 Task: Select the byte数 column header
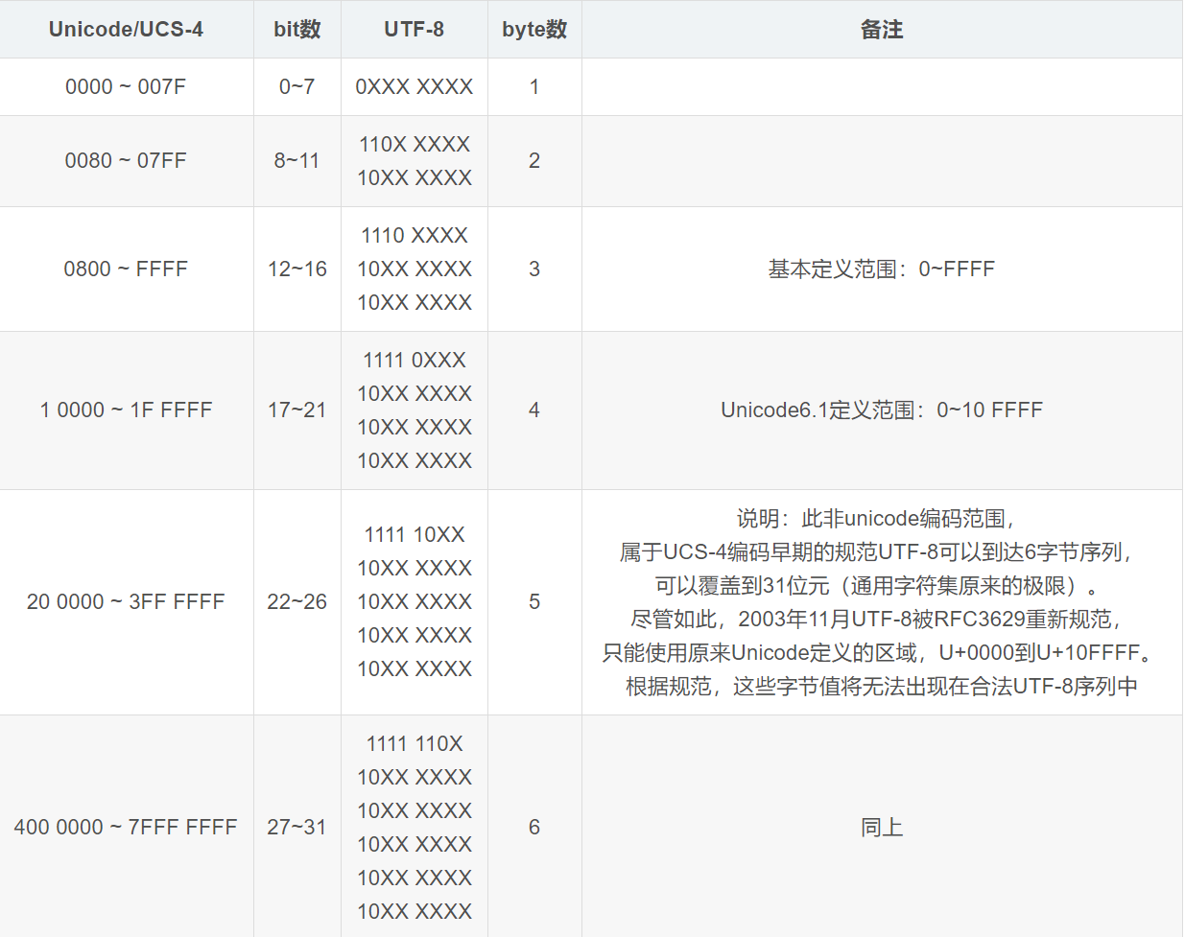tap(533, 30)
